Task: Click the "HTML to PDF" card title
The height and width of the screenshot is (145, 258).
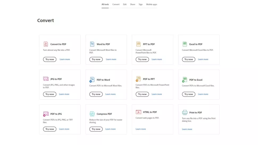Action: tap(150, 112)
